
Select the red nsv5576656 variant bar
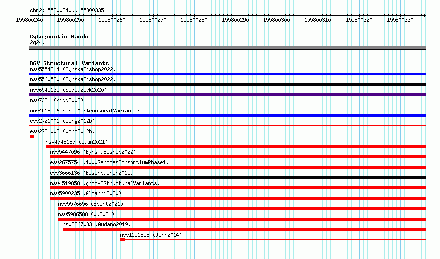242,209
